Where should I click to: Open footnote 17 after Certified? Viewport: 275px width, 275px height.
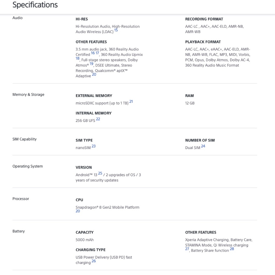pos(97,53)
